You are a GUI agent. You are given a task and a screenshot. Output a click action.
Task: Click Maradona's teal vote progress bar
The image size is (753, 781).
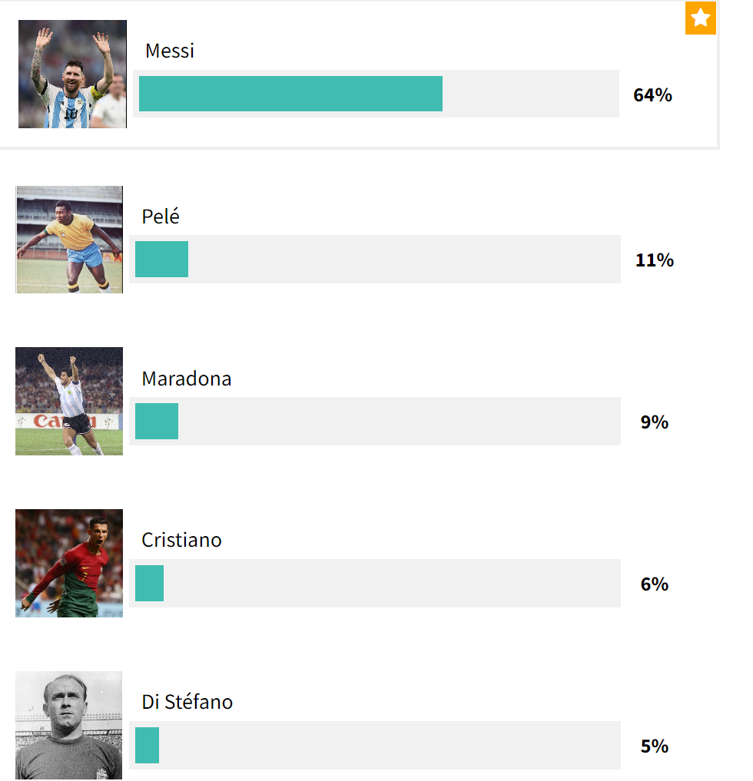(157, 421)
